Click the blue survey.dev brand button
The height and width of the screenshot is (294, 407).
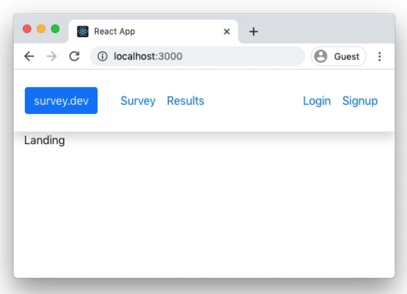61,101
